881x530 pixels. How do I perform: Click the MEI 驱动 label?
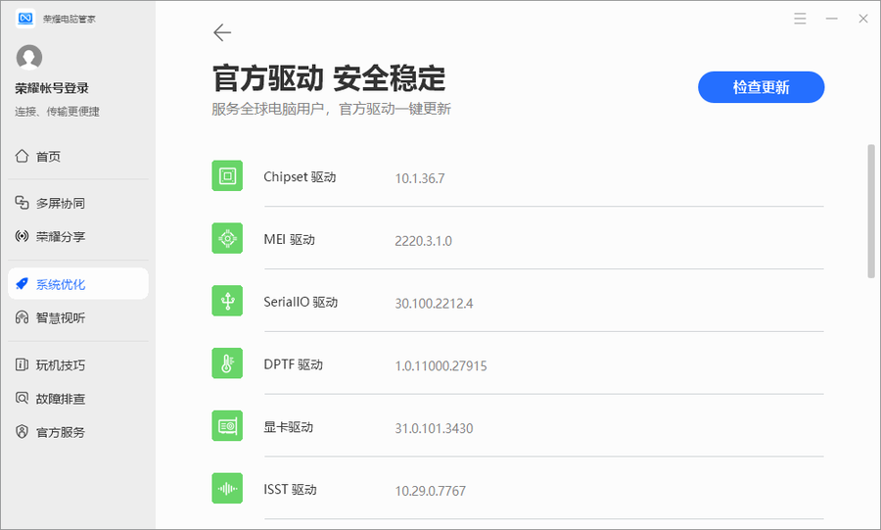pyautogui.click(x=290, y=239)
